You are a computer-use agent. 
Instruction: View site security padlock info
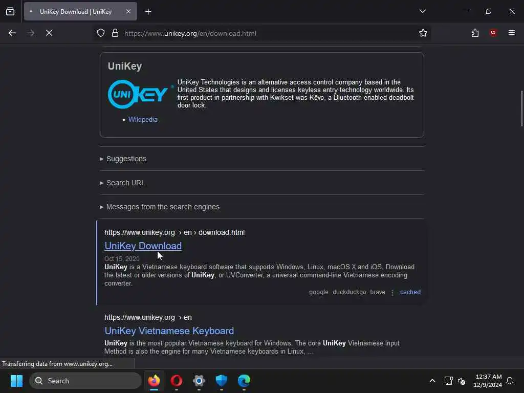point(115,33)
